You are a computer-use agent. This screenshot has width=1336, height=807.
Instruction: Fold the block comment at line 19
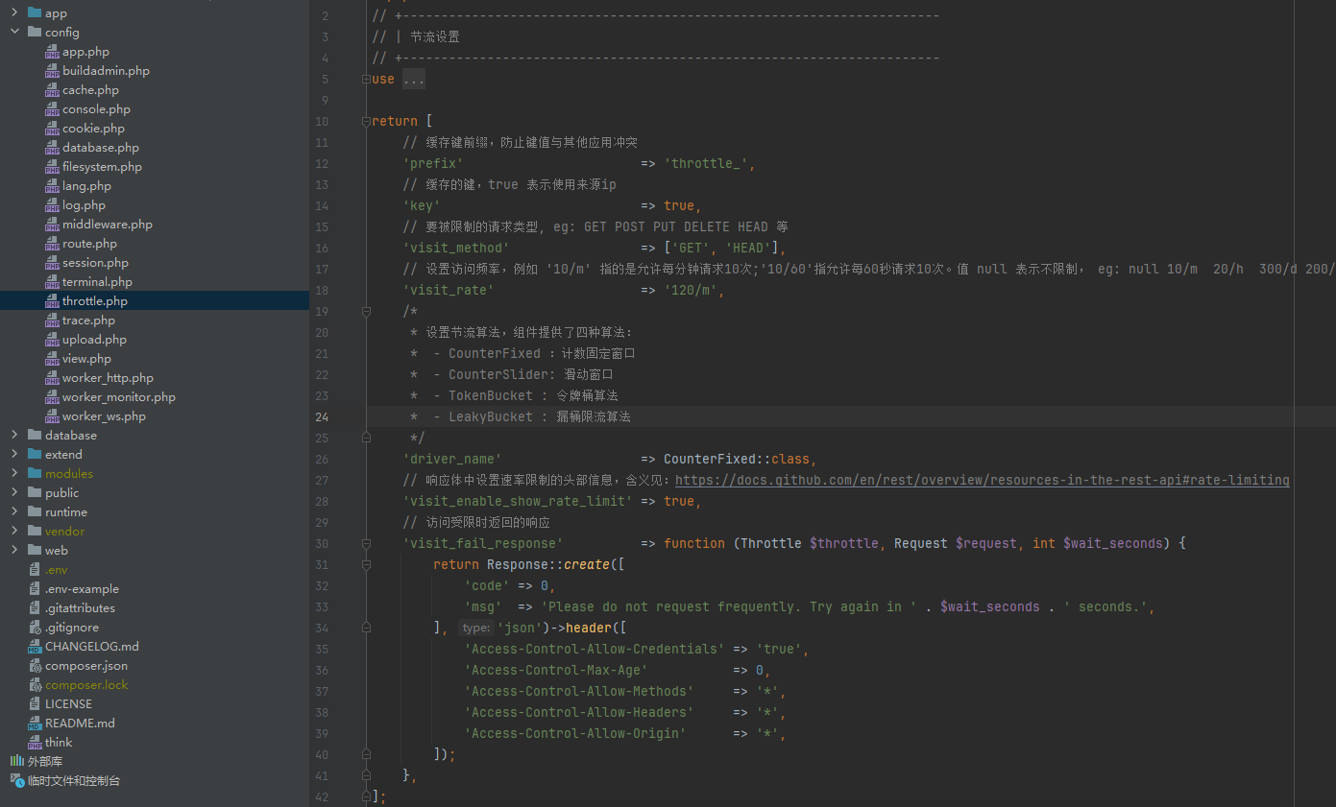[x=366, y=312]
